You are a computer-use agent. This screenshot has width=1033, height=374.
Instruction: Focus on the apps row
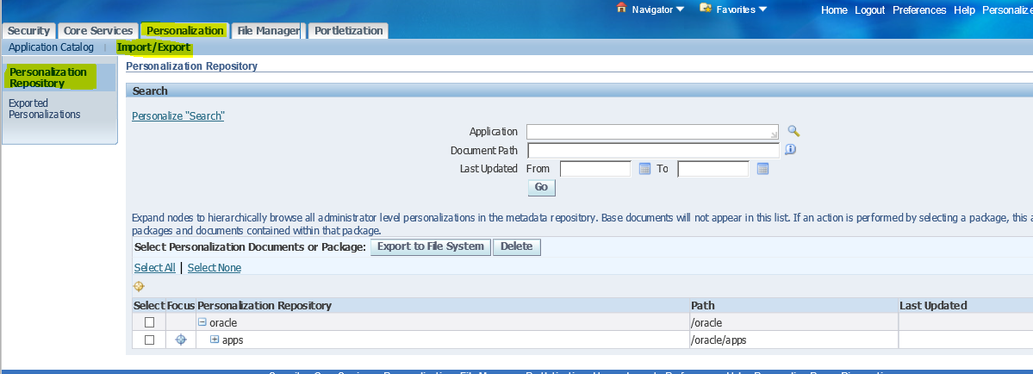(181, 340)
